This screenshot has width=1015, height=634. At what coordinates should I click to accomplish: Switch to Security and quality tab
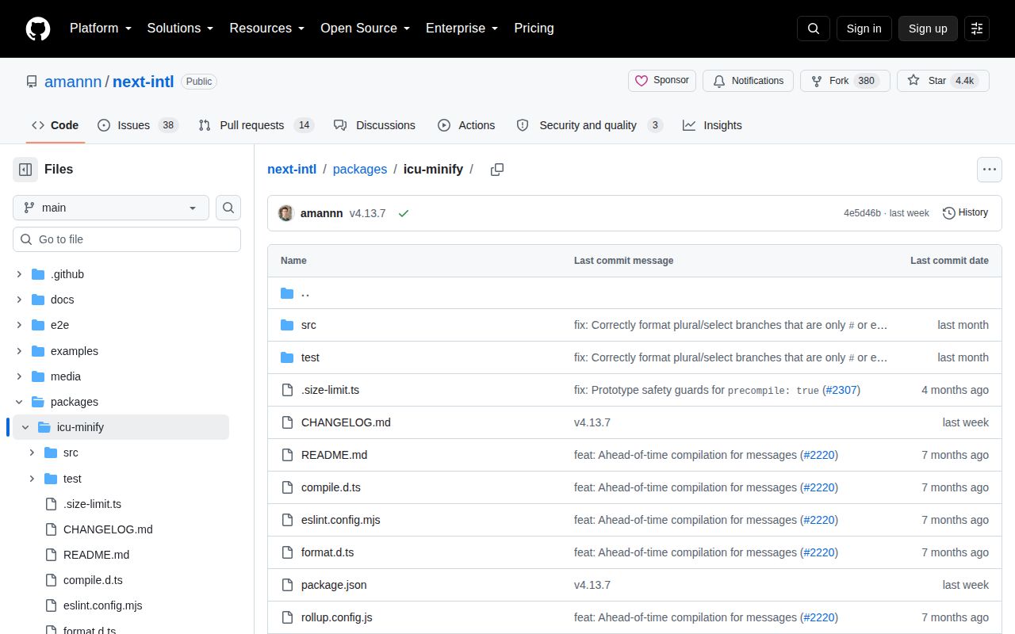(589, 125)
